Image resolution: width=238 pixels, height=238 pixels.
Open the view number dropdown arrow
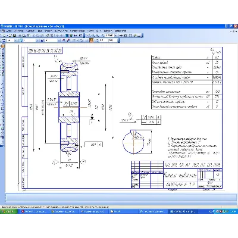click(16, 40)
